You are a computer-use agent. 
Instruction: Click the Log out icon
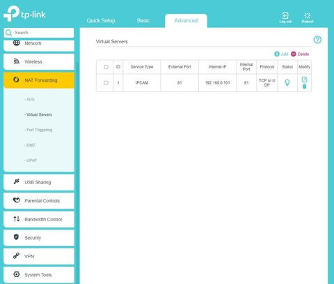285,15
